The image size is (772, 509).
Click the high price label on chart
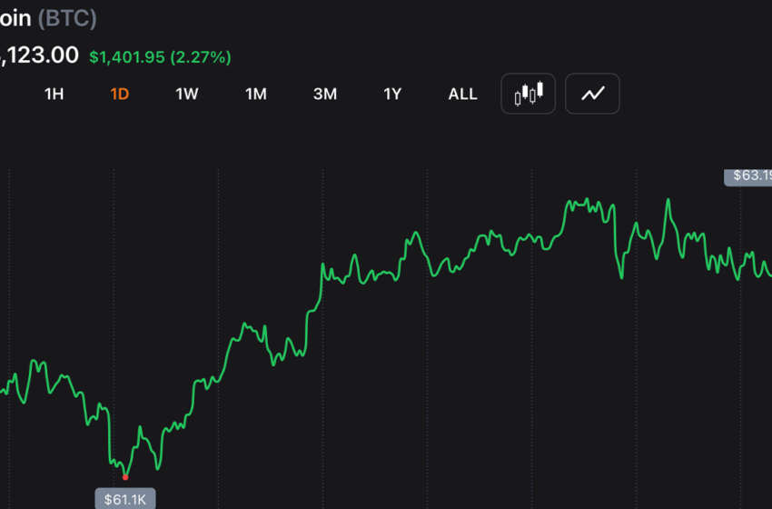point(748,176)
